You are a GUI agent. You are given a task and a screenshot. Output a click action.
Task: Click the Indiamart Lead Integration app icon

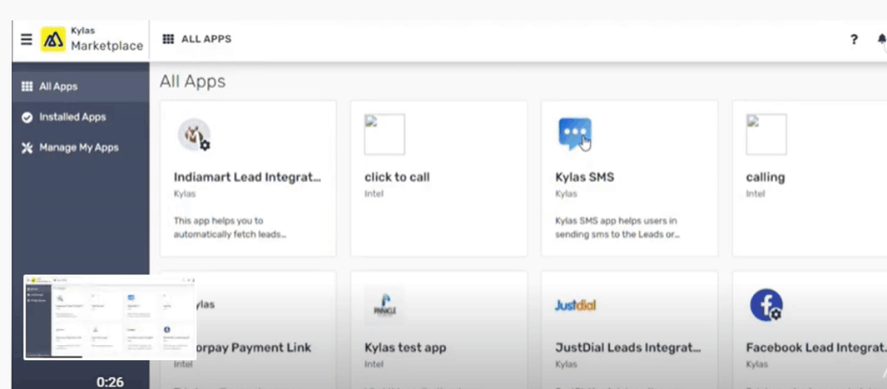click(x=195, y=135)
